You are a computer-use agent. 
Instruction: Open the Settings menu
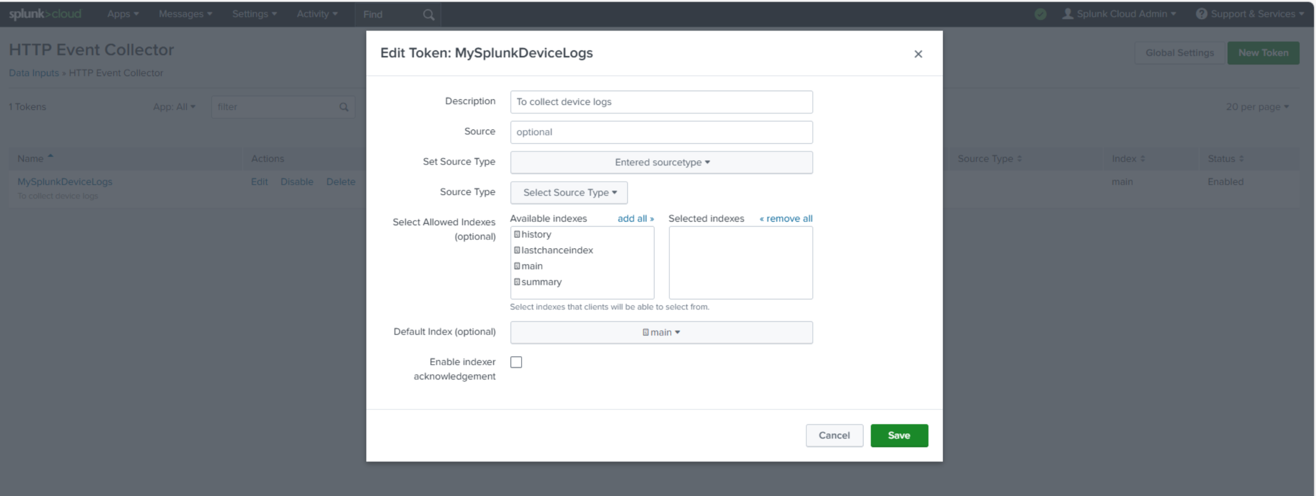coord(254,14)
